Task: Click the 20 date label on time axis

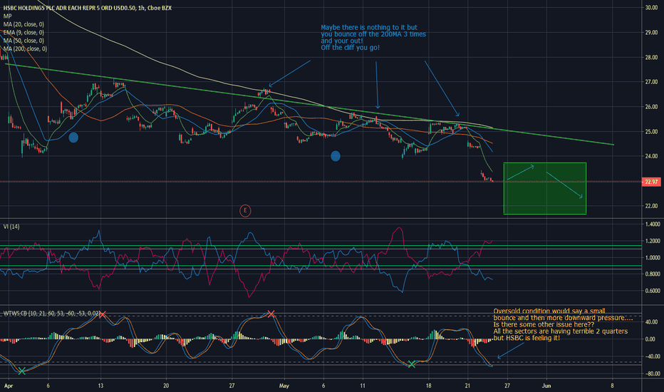Action: coord(166,386)
